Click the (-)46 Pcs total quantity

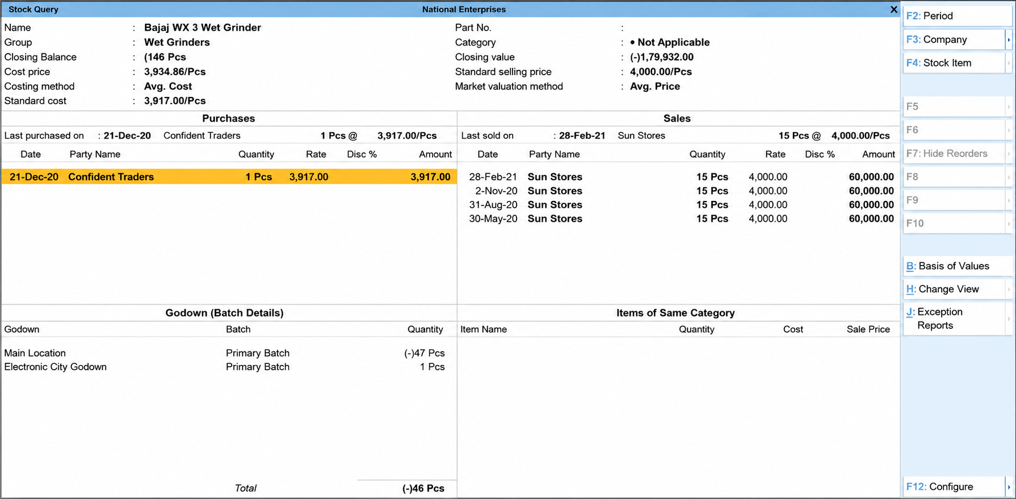pyautogui.click(x=423, y=488)
